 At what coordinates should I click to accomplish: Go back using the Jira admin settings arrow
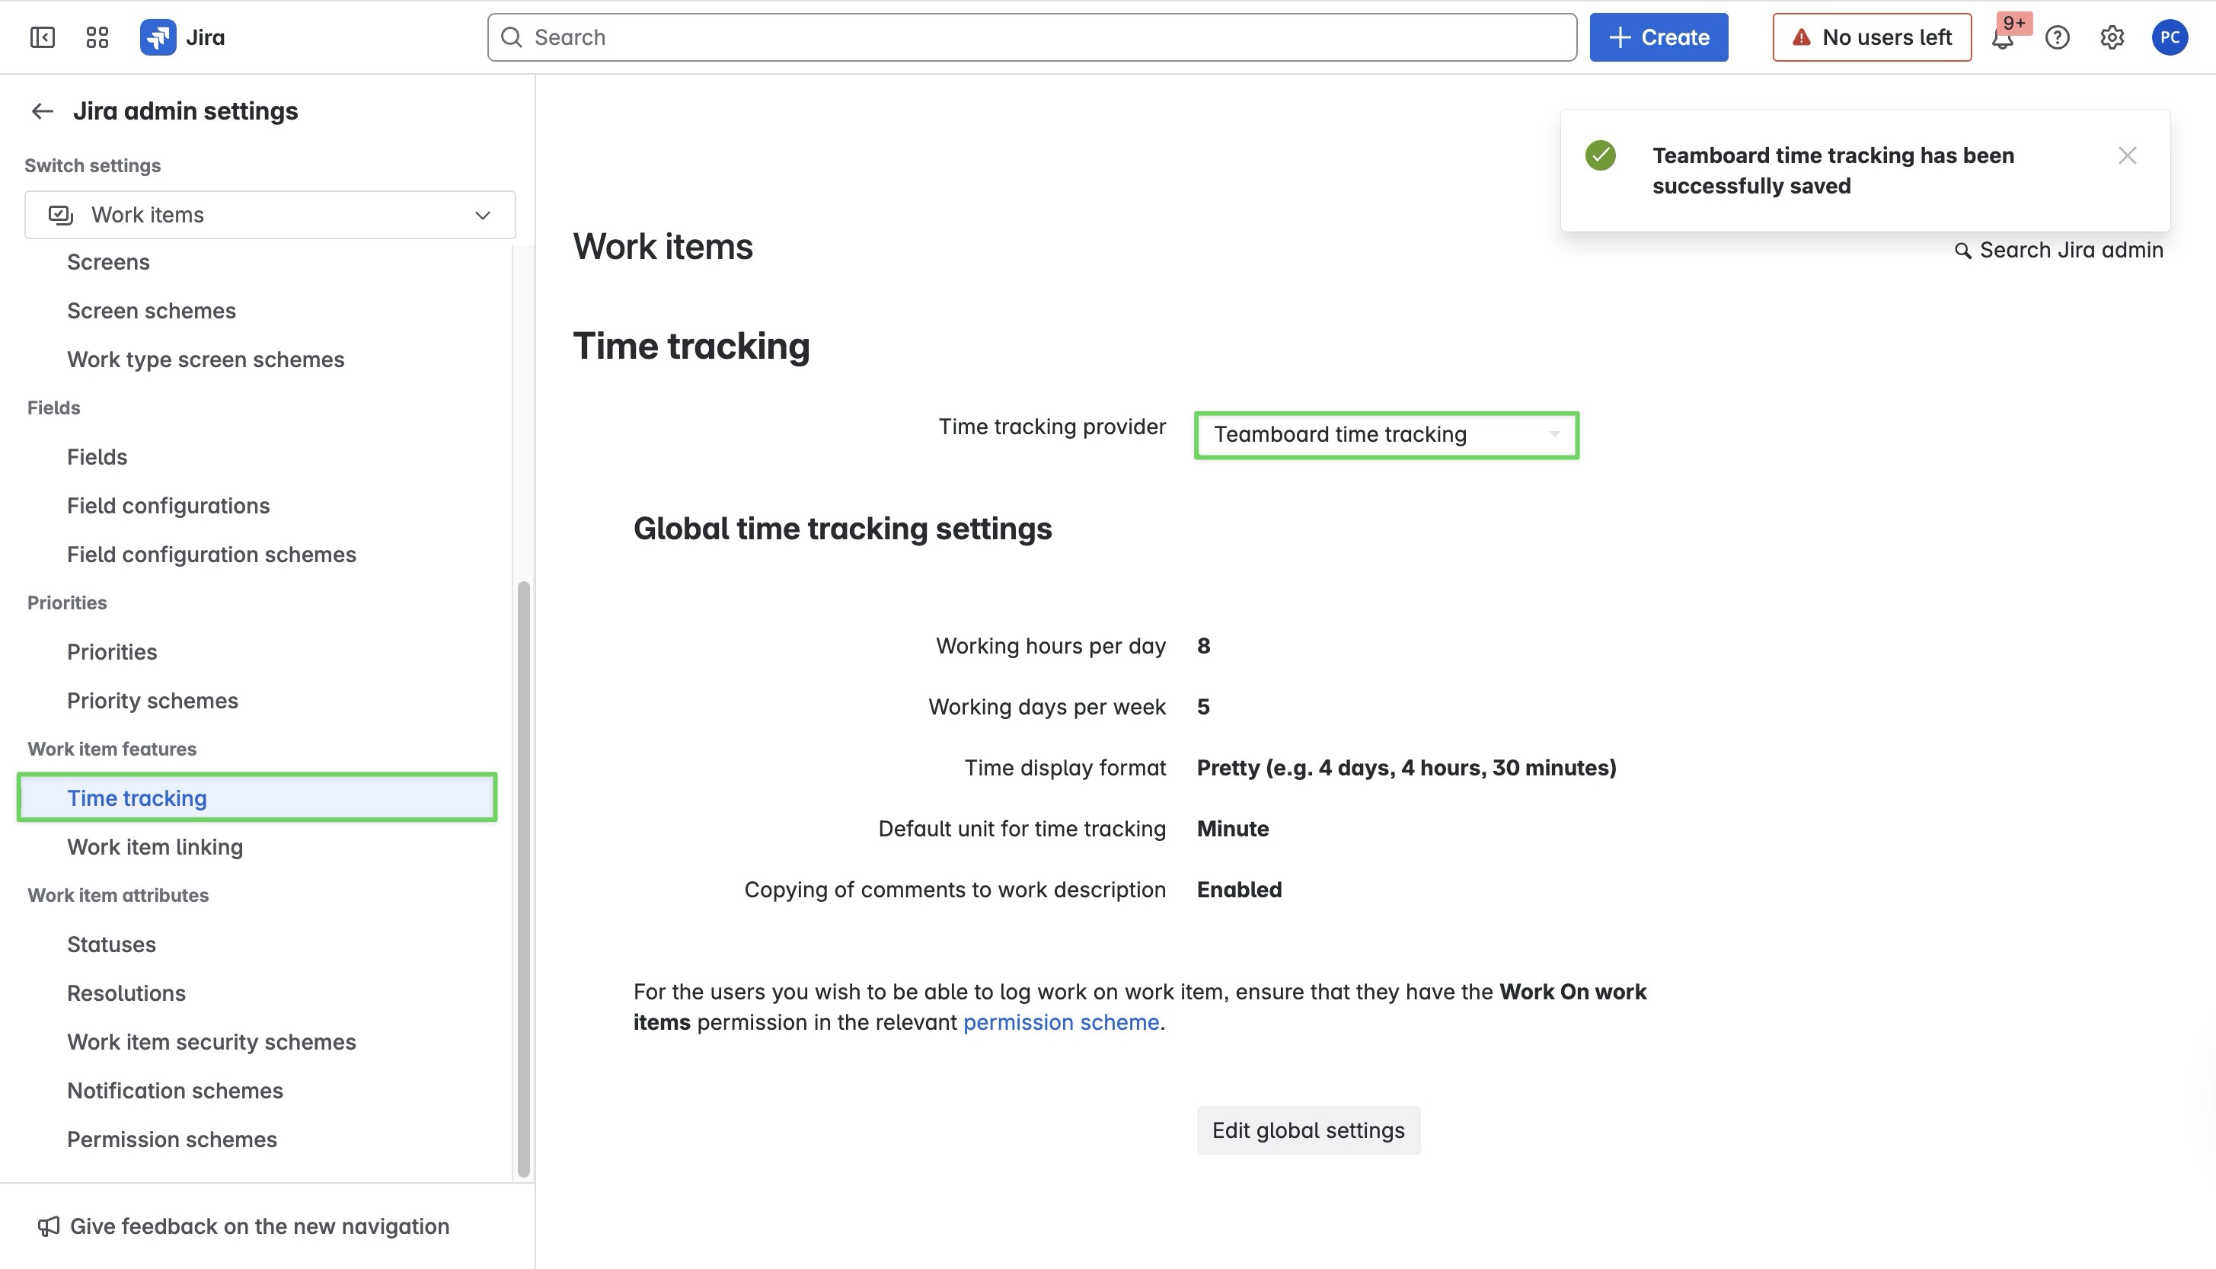click(42, 111)
